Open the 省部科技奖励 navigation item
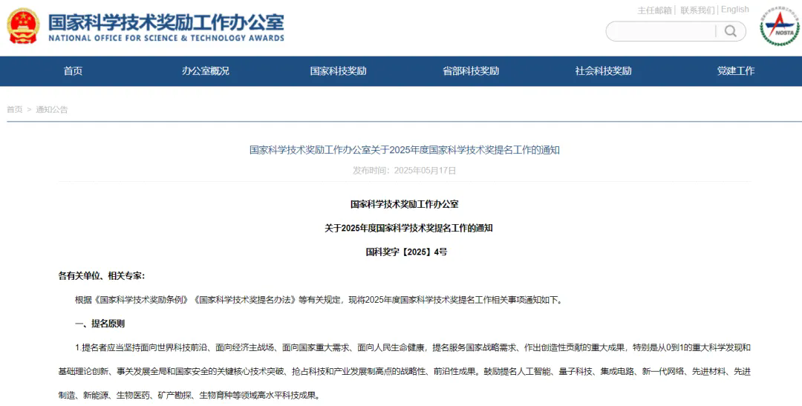The height and width of the screenshot is (406, 802). (x=471, y=71)
